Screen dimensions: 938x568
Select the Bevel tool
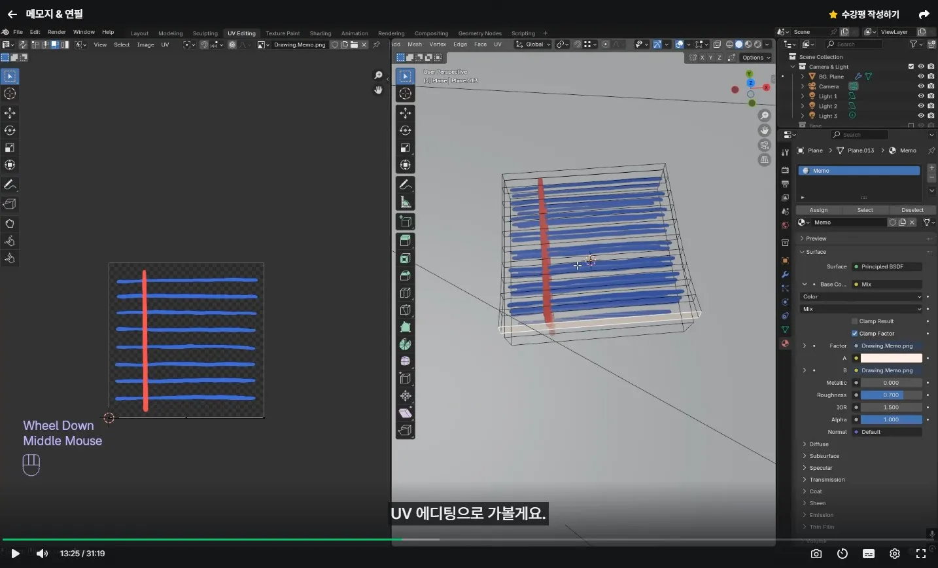(x=406, y=275)
